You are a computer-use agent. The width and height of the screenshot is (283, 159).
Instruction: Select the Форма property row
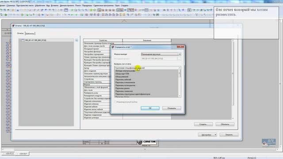click(97, 84)
